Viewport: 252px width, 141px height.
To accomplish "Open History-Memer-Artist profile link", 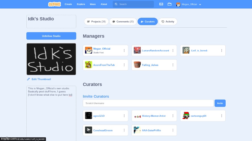I will (x=154, y=116).
